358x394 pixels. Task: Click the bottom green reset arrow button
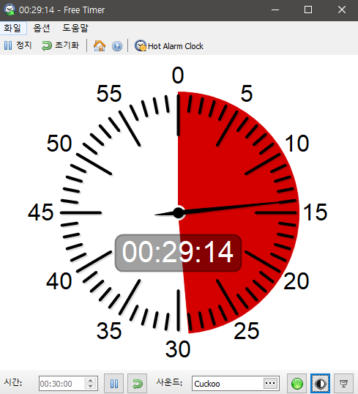tap(137, 384)
